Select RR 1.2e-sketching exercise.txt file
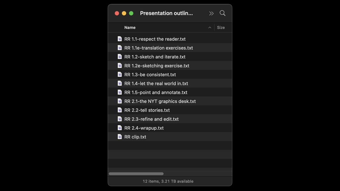 (x=157, y=66)
